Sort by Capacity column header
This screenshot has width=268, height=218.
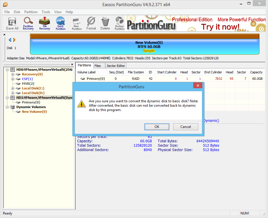256,72
